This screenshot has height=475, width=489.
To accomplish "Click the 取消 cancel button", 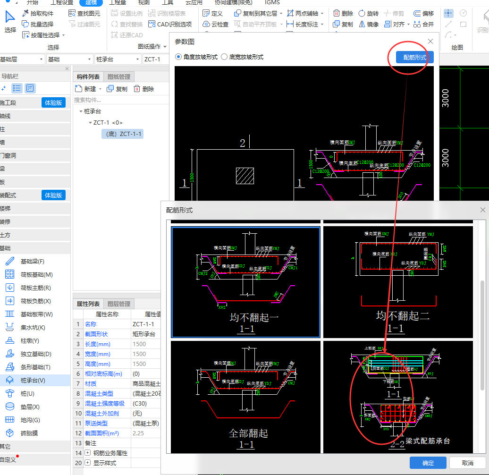I will click(467, 463).
